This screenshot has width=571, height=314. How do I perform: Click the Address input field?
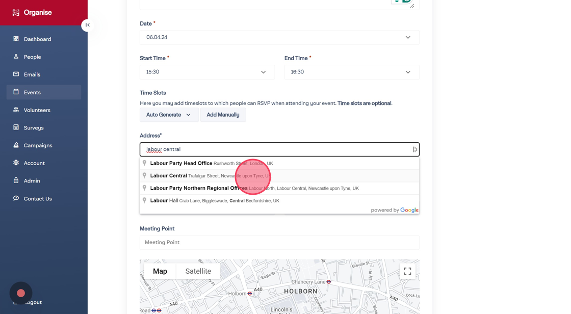[x=279, y=149]
